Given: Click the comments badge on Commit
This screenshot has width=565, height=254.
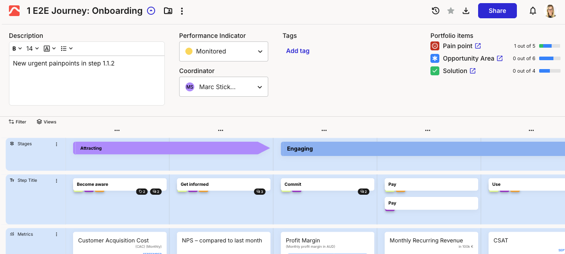Looking at the screenshot, I should (x=364, y=192).
